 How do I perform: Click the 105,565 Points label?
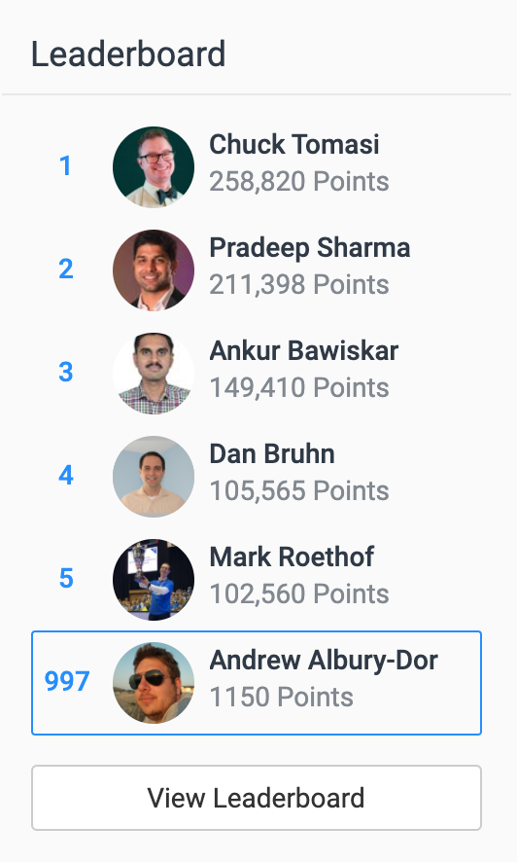(x=299, y=491)
